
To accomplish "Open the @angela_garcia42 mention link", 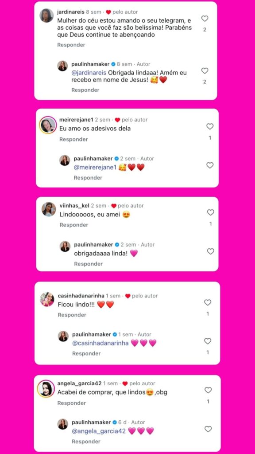I will [x=99, y=431].
